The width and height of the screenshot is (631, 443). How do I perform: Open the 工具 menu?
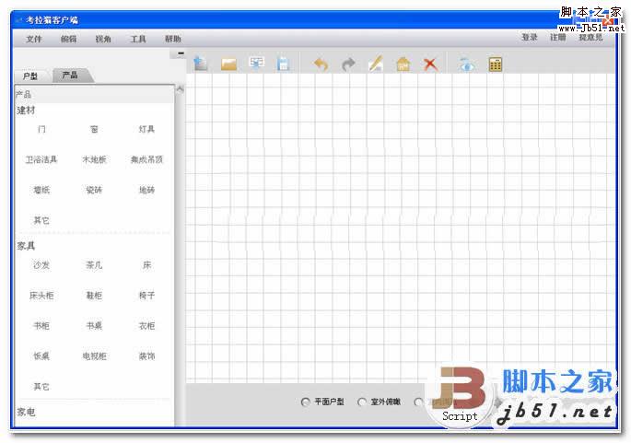[x=138, y=39]
